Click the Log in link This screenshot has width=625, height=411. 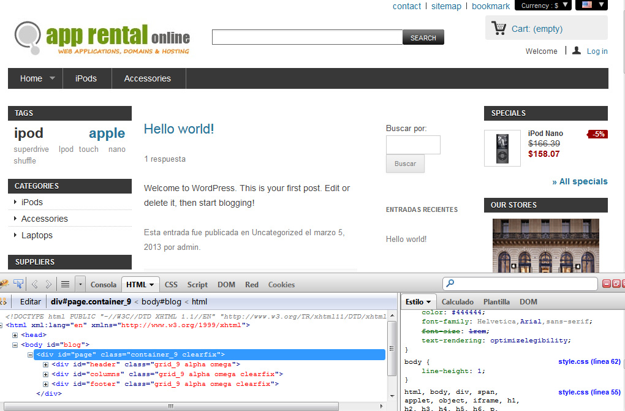click(597, 51)
